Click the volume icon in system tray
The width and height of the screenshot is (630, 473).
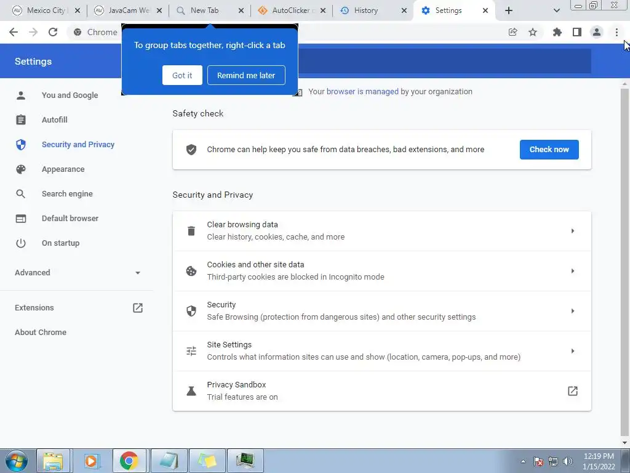(568, 461)
